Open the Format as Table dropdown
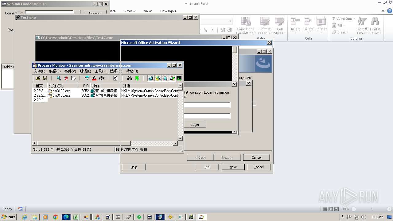Image resolution: width=393 pixels, height=221 pixels. click(265, 26)
